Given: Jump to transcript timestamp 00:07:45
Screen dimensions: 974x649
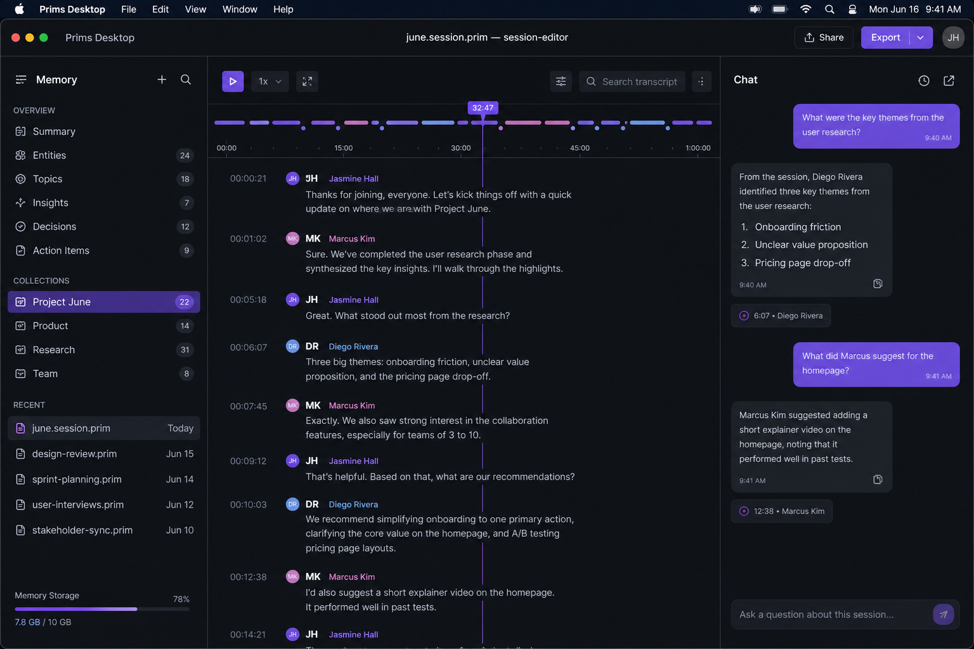Looking at the screenshot, I should [x=248, y=406].
